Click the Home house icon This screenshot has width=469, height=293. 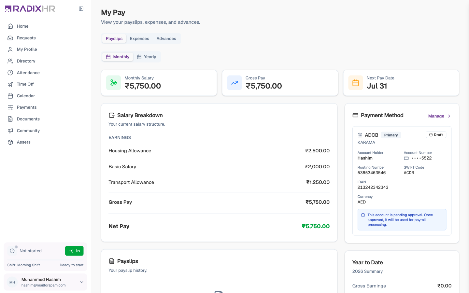pyautogui.click(x=10, y=26)
